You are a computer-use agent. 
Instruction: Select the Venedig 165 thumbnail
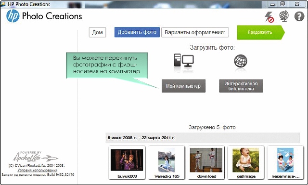(x=167, y=162)
